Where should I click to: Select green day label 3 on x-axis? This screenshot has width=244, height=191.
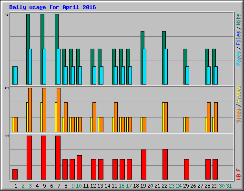[x=30, y=186]
